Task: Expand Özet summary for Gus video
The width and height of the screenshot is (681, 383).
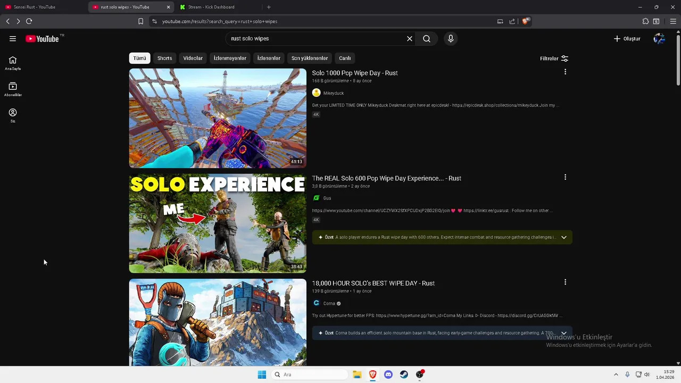Action: (563, 237)
